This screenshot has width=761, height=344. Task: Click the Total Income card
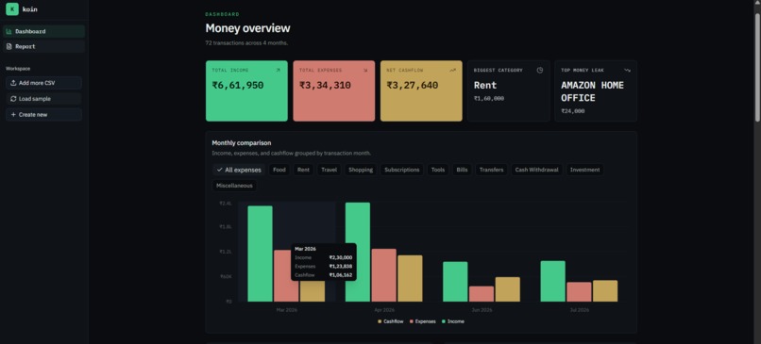[x=246, y=90]
